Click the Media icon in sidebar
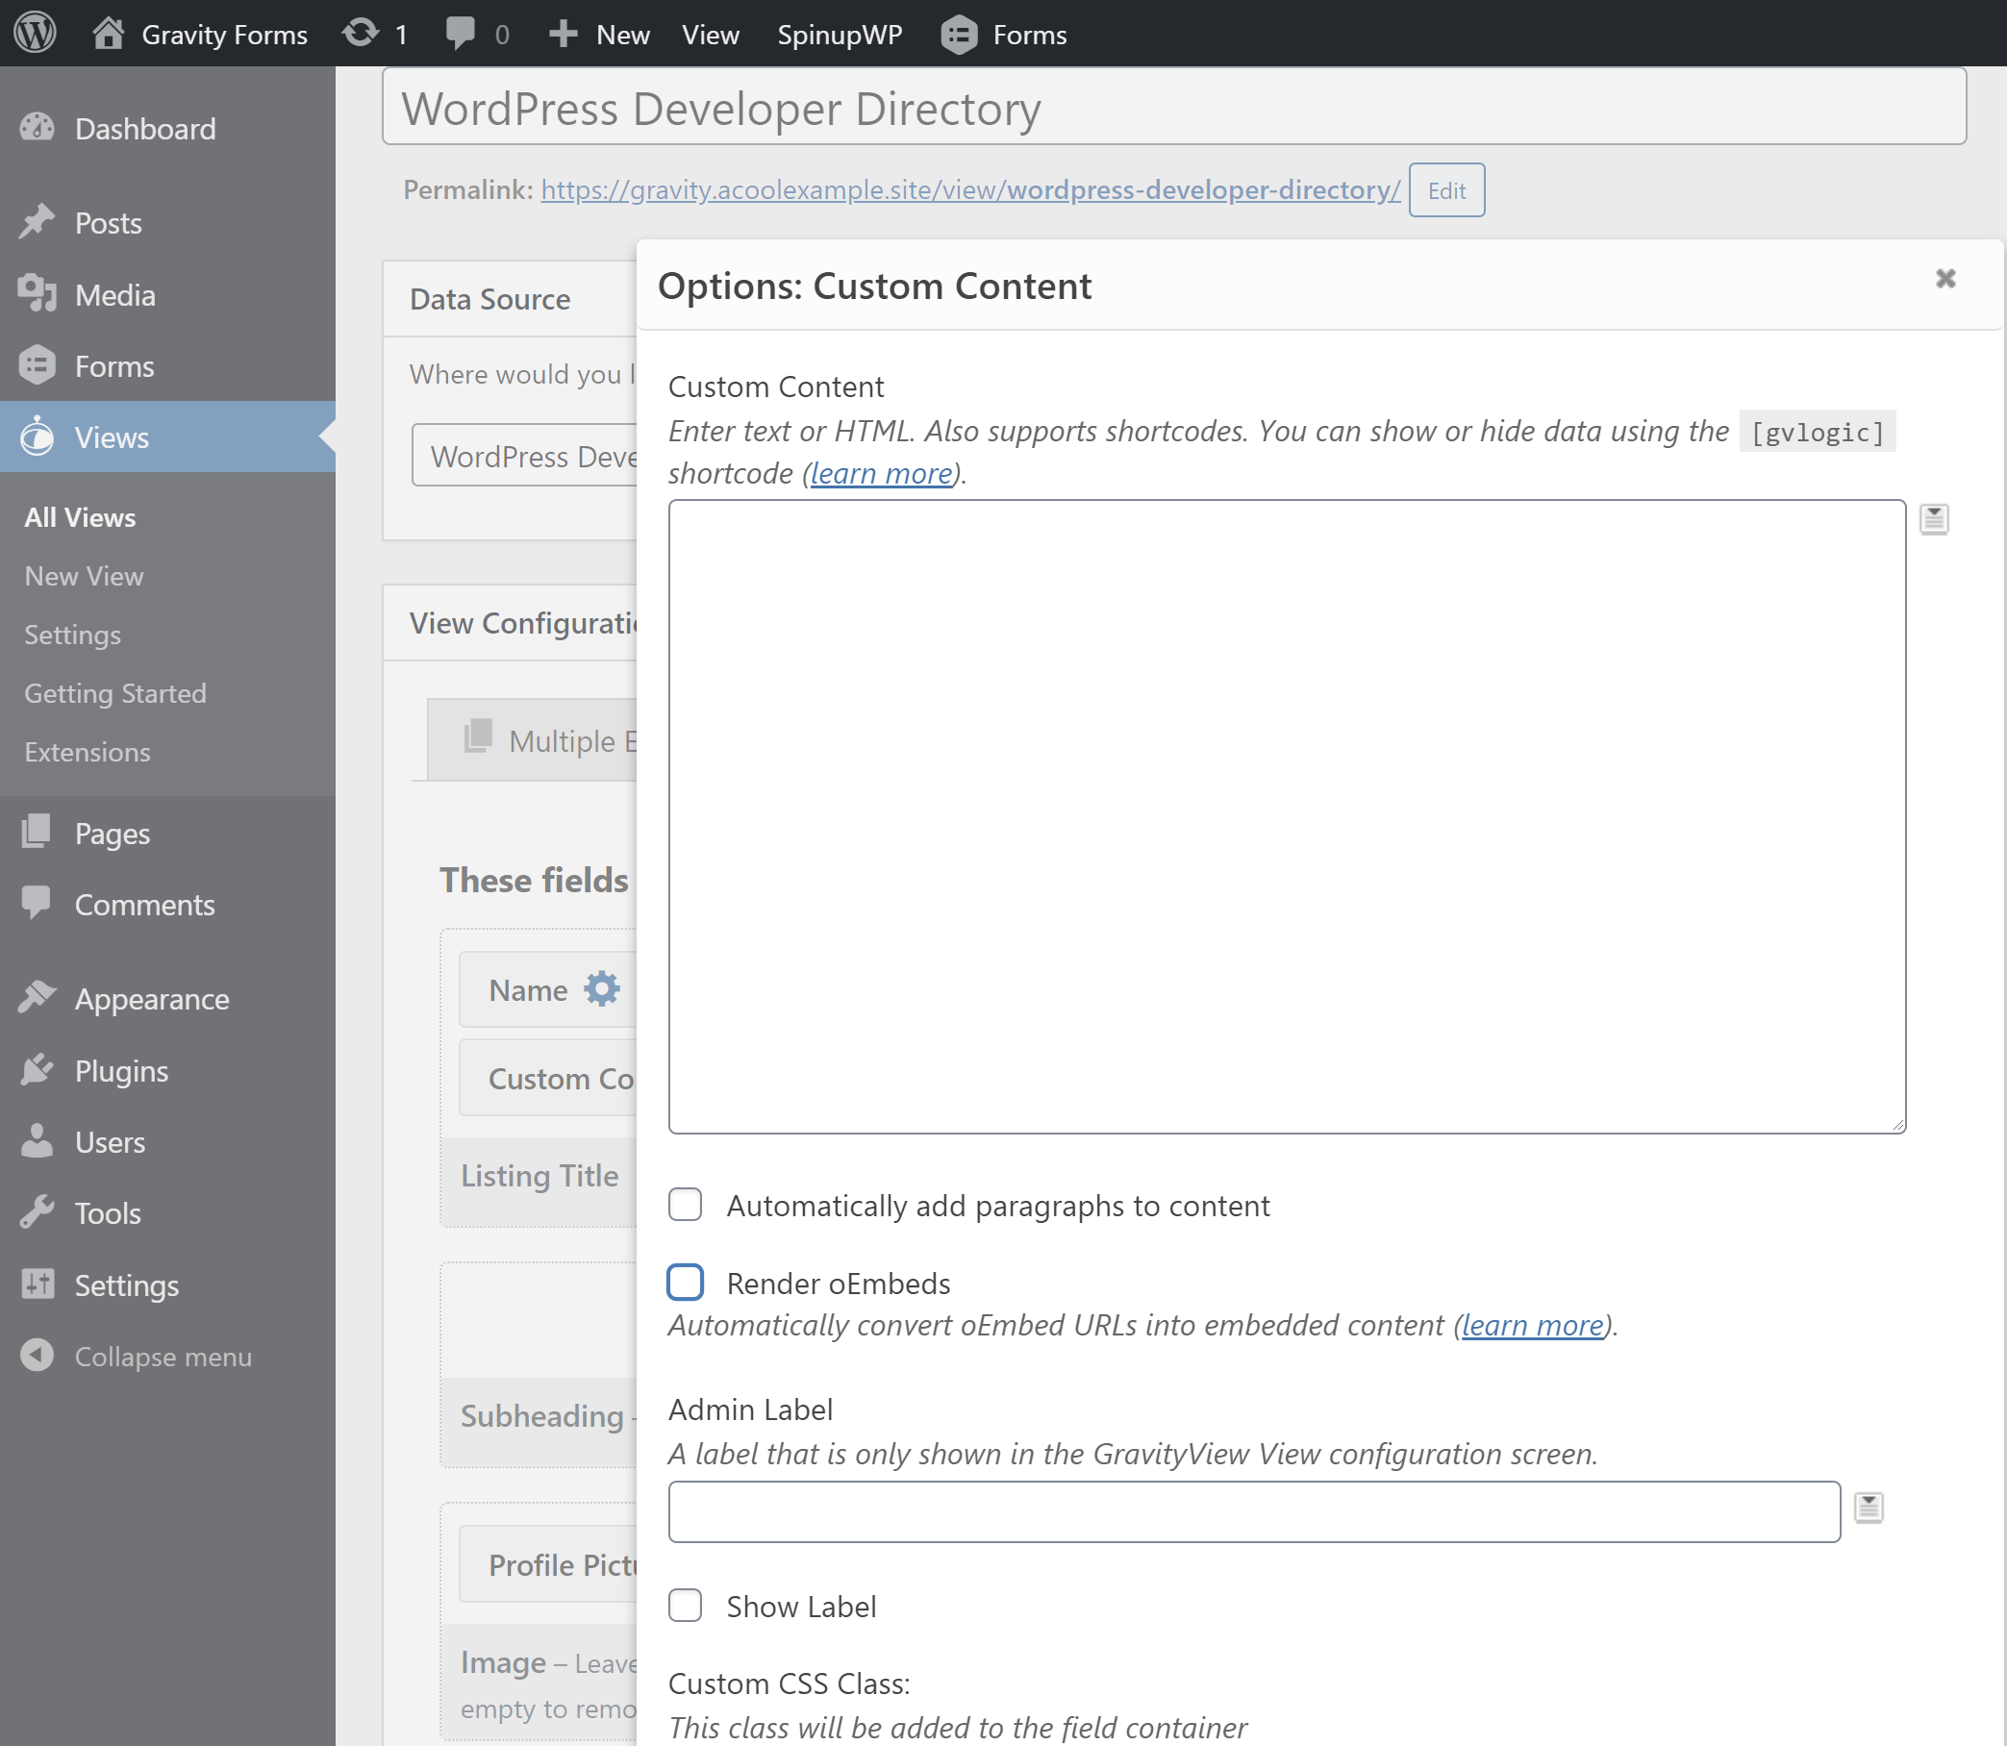 (38, 293)
